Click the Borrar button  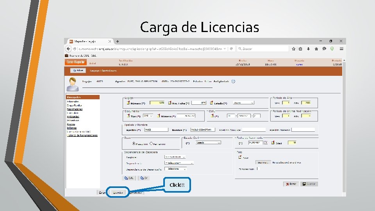pos(291,184)
